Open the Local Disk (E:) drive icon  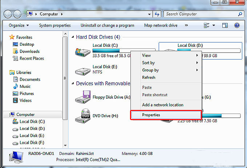pyautogui.click(x=82, y=69)
